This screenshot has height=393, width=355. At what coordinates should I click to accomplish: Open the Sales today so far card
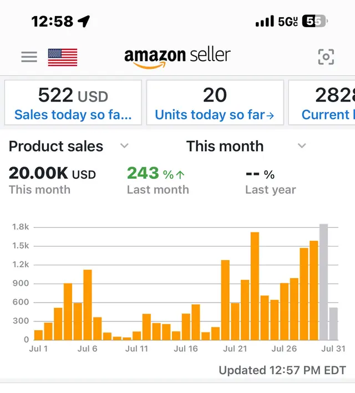(73, 103)
